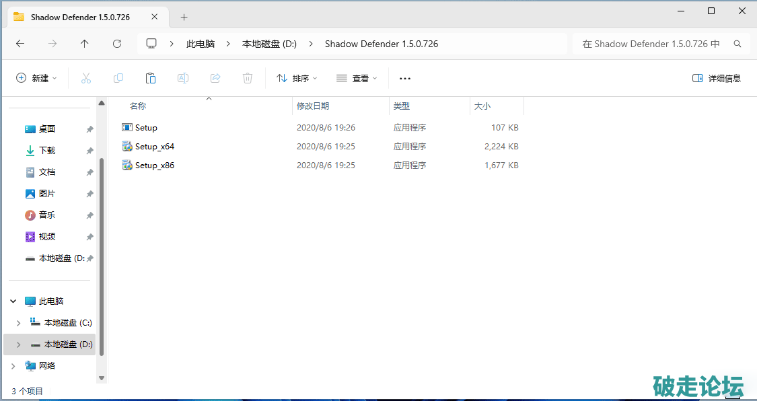The height and width of the screenshot is (401, 757).
Task: Collapse the 此电脑 tree node
Action: tap(13, 301)
